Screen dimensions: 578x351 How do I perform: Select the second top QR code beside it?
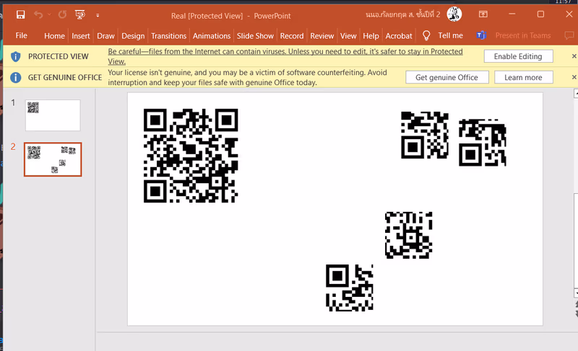tap(482, 143)
